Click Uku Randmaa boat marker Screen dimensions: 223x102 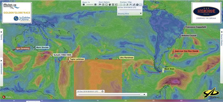point(117,59)
